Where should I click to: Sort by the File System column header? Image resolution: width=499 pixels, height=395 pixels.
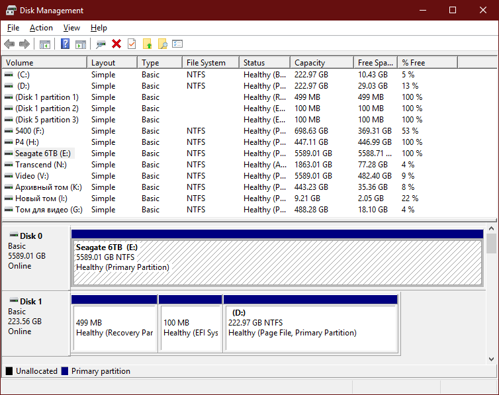coord(210,63)
